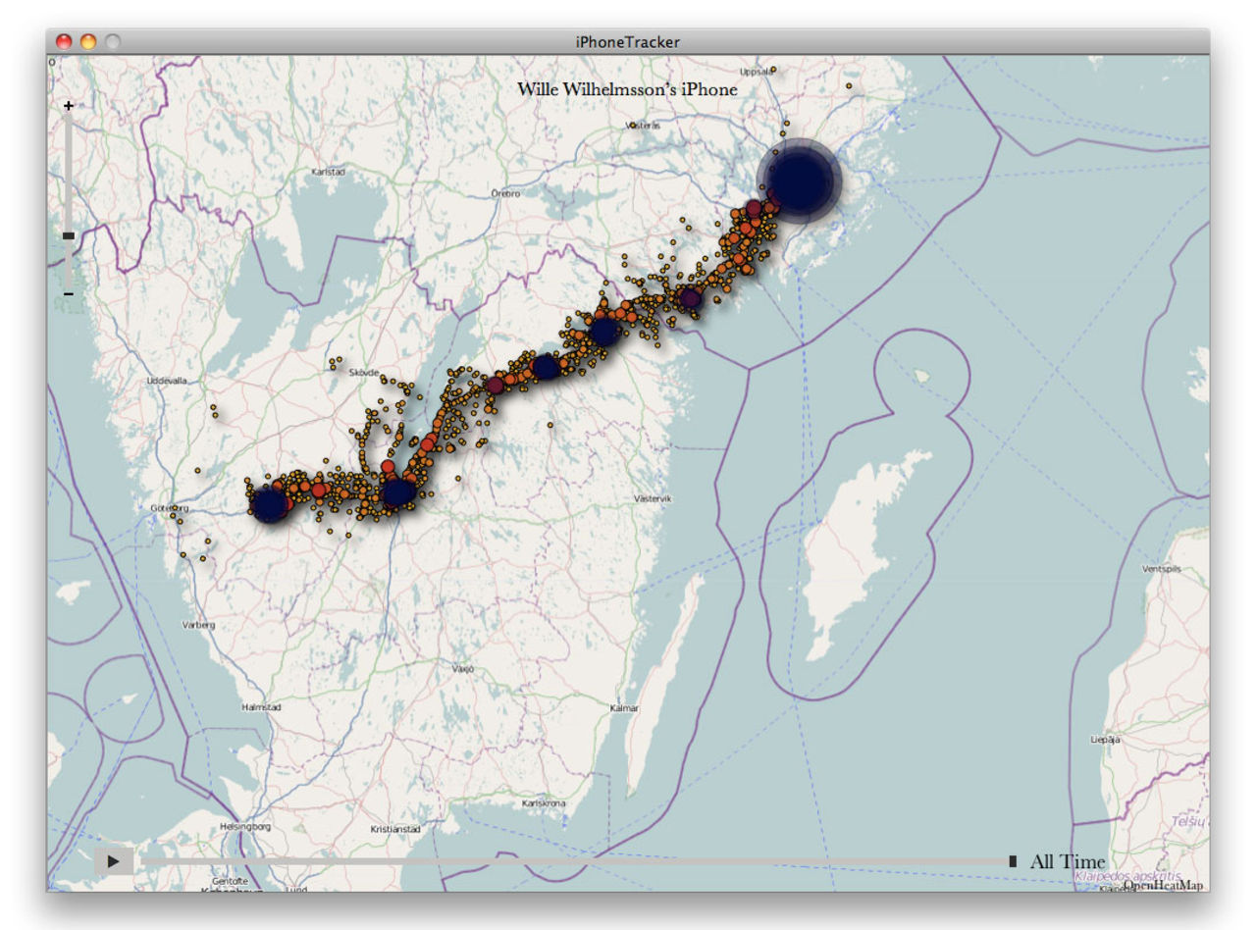Click the "Wille Wilhelmsson's iPhone" title text

(x=627, y=89)
